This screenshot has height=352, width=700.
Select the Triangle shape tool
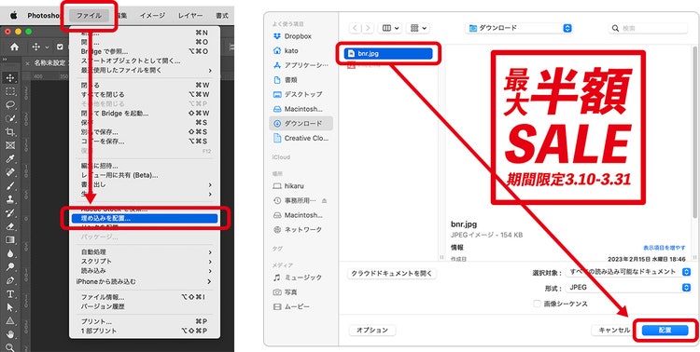point(10,321)
